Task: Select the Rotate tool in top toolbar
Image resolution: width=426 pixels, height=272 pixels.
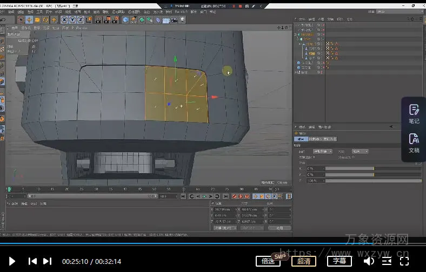Action: tap(45, 20)
